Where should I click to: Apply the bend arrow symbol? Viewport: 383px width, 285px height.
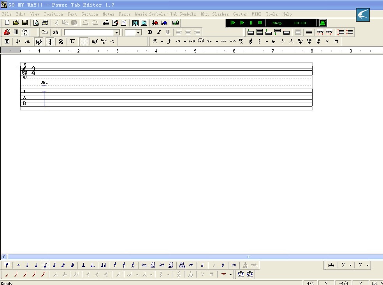[x=169, y=42]
